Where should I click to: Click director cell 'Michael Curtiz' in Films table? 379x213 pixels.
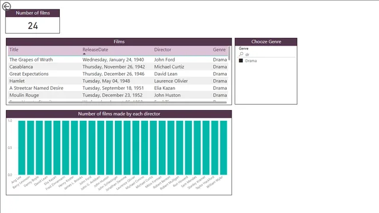169,67
